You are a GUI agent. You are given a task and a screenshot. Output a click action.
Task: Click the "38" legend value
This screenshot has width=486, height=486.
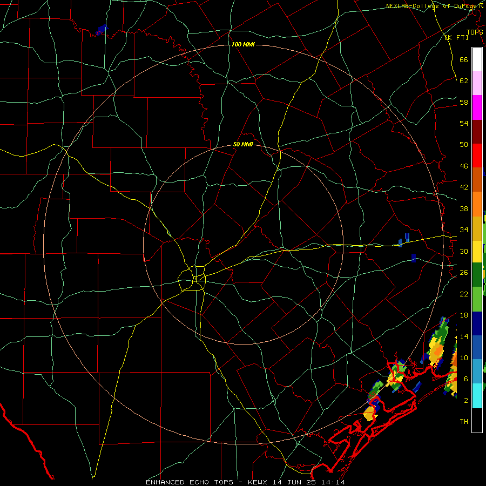click(x=464, y=208)
